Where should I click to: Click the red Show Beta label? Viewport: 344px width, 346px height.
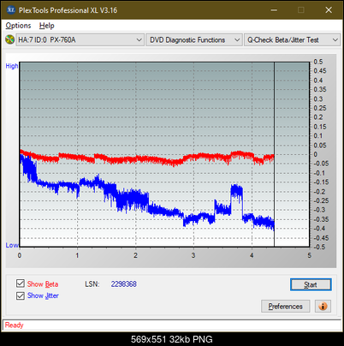pyautogui.click(x=43, y=284)
